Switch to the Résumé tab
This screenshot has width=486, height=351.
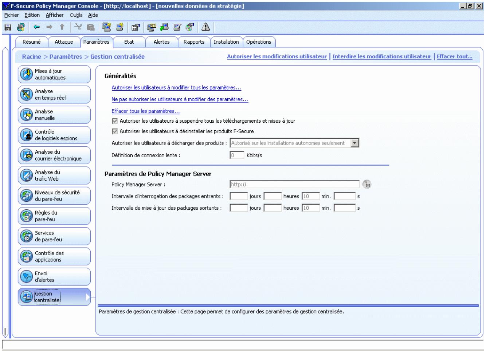pyautogui.click(x=32, y=42)
